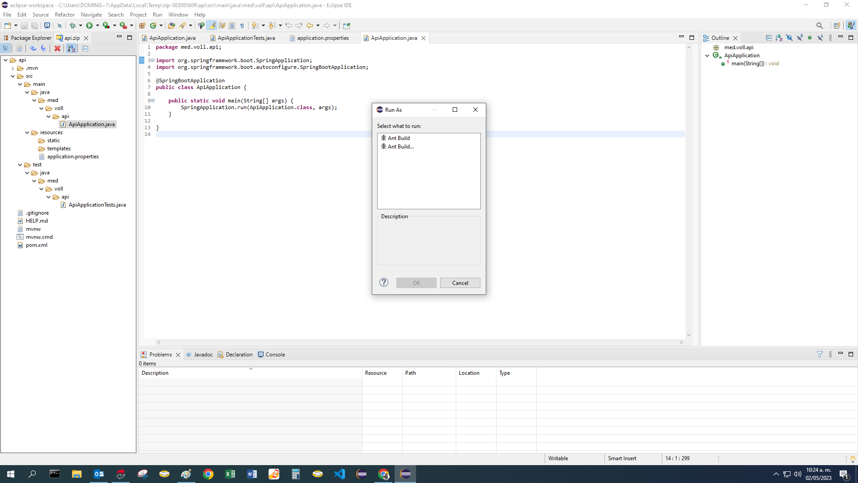Switch to application.properties editor tab
This screenshot has height=483, width=858.
[x=323, y=38]
